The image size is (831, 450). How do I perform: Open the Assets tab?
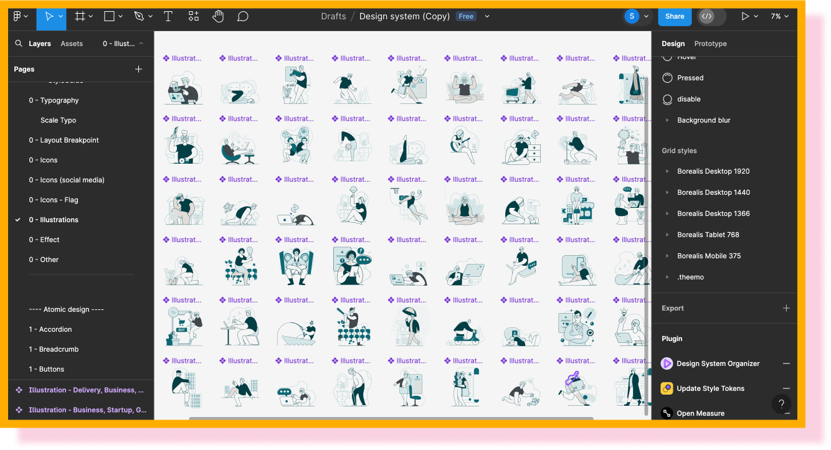(72, 44)
